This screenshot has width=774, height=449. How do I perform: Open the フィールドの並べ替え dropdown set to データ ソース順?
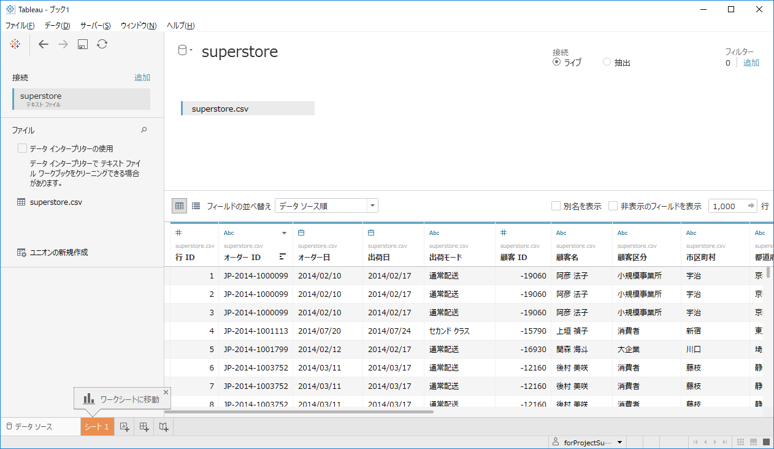326,206
